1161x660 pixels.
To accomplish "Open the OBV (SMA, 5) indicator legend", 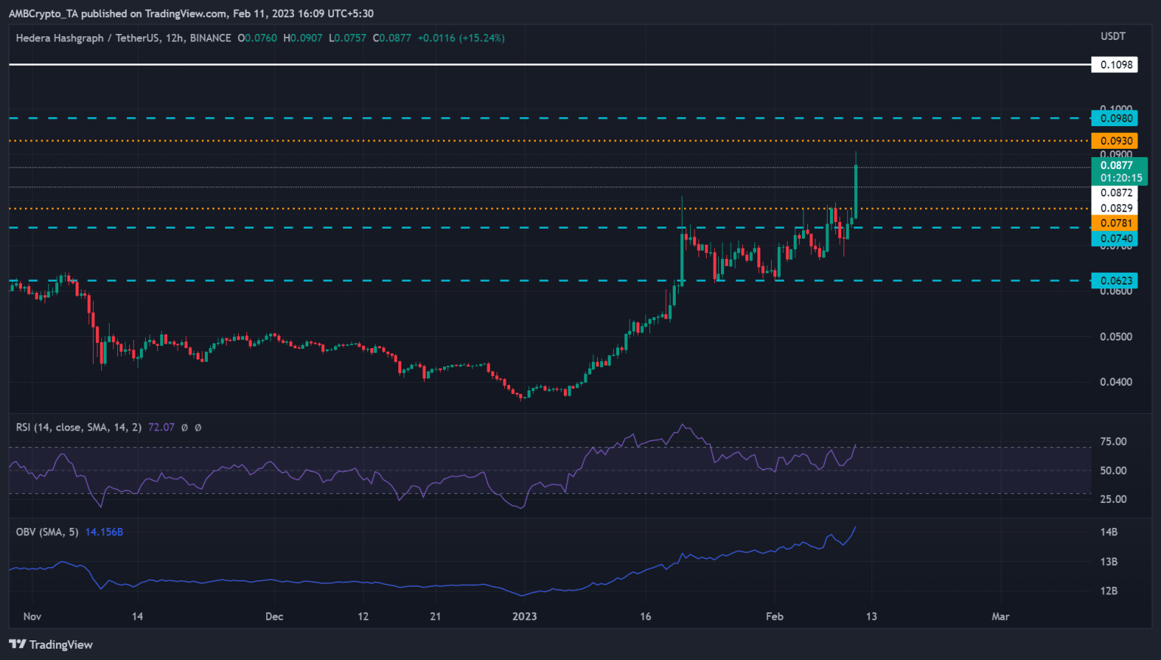I will pos(48,532).
